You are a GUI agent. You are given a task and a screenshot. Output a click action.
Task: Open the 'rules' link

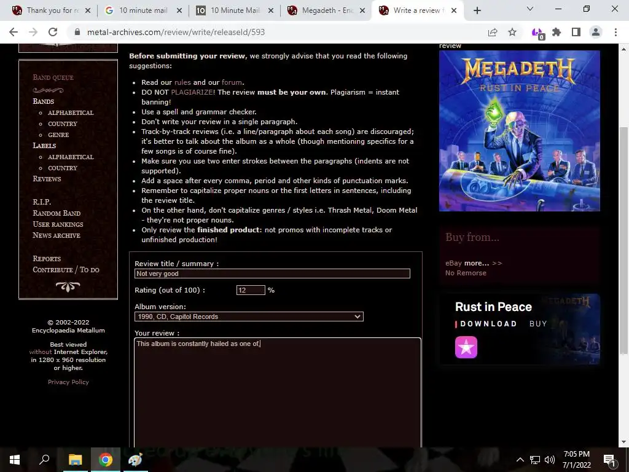tap(182, 82)
